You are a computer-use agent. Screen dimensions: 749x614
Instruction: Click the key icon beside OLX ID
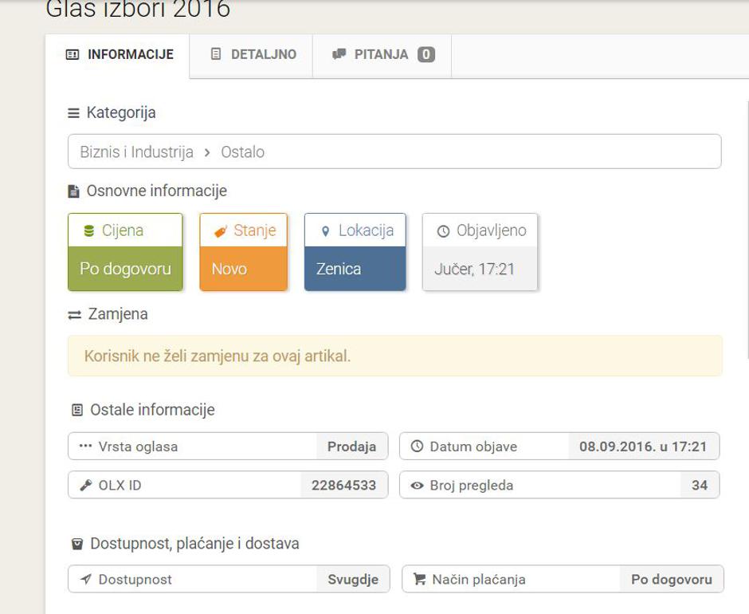(x=86, y=485)
